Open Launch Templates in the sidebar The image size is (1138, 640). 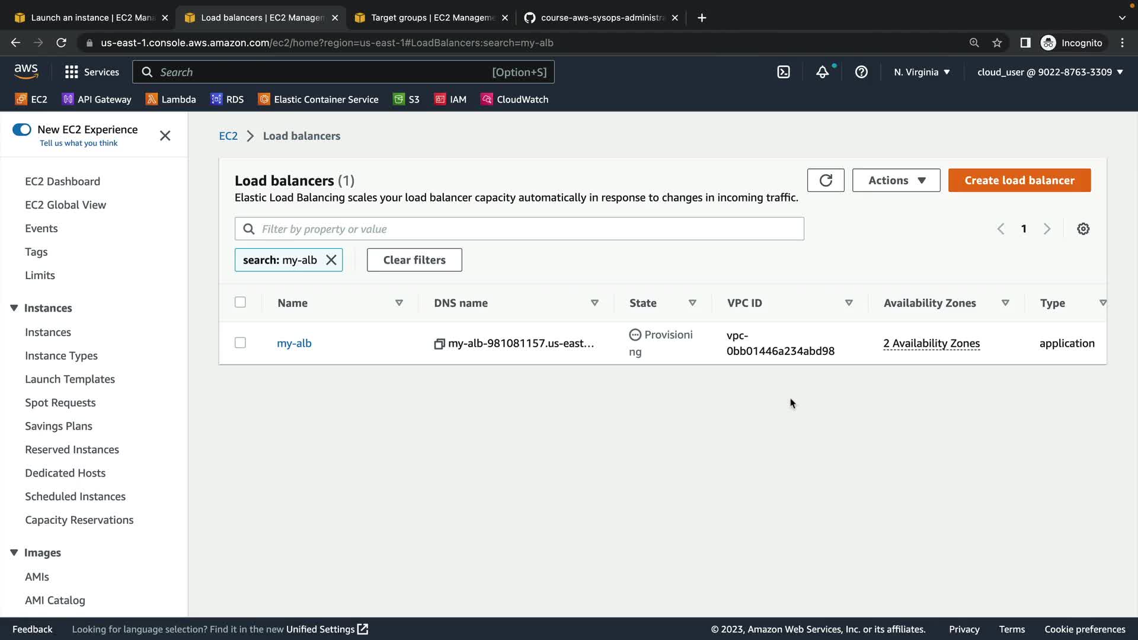pos(70,379)
